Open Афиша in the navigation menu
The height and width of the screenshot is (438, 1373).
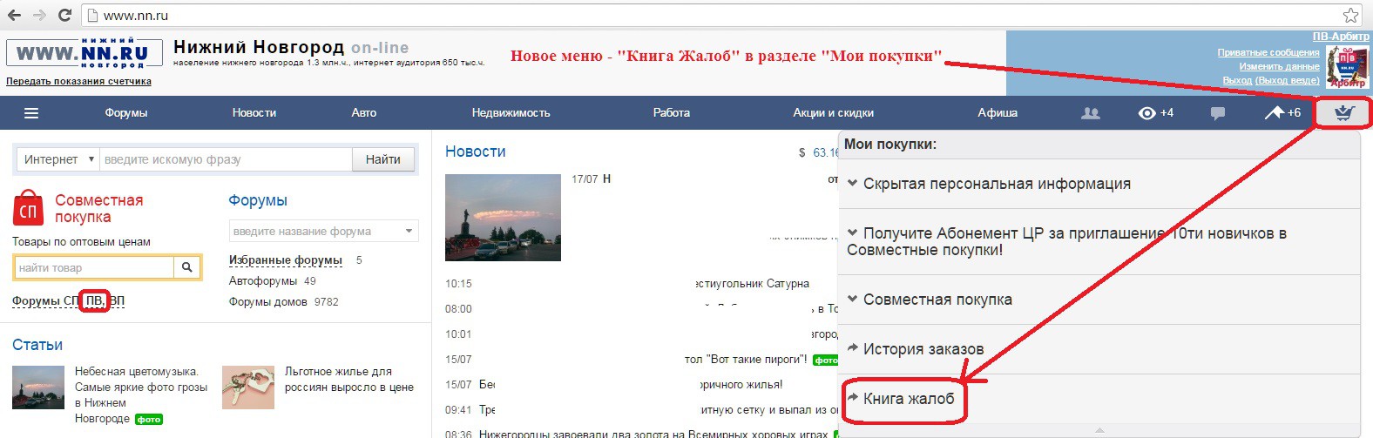(998, 113)
